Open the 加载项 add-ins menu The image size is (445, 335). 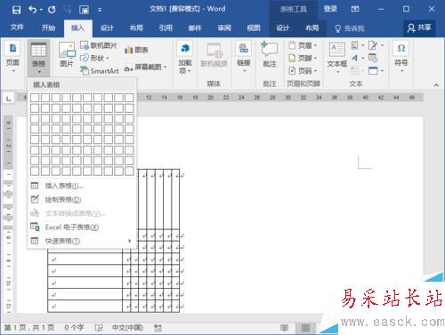click(185, 58)
